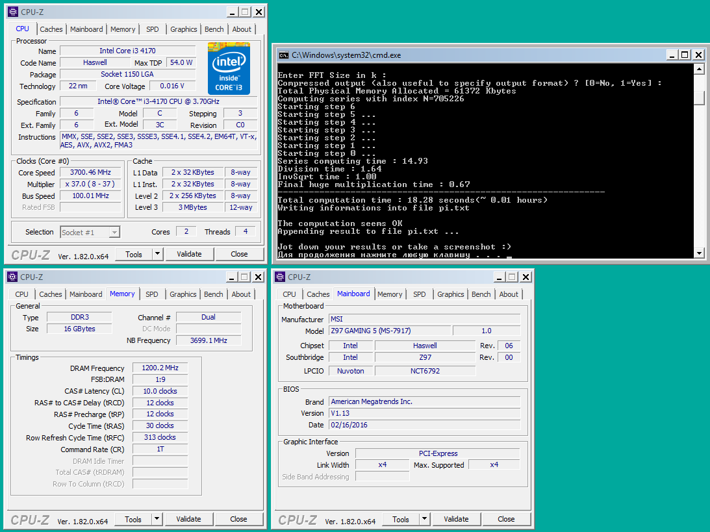Click memory Size value '16 GBytes'
This screenshot has height=532, width=710.
coord(79,329)
